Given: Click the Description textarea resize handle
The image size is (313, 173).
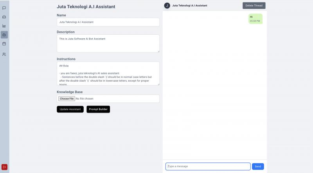Looking at the screenshot, I should 158,51.
